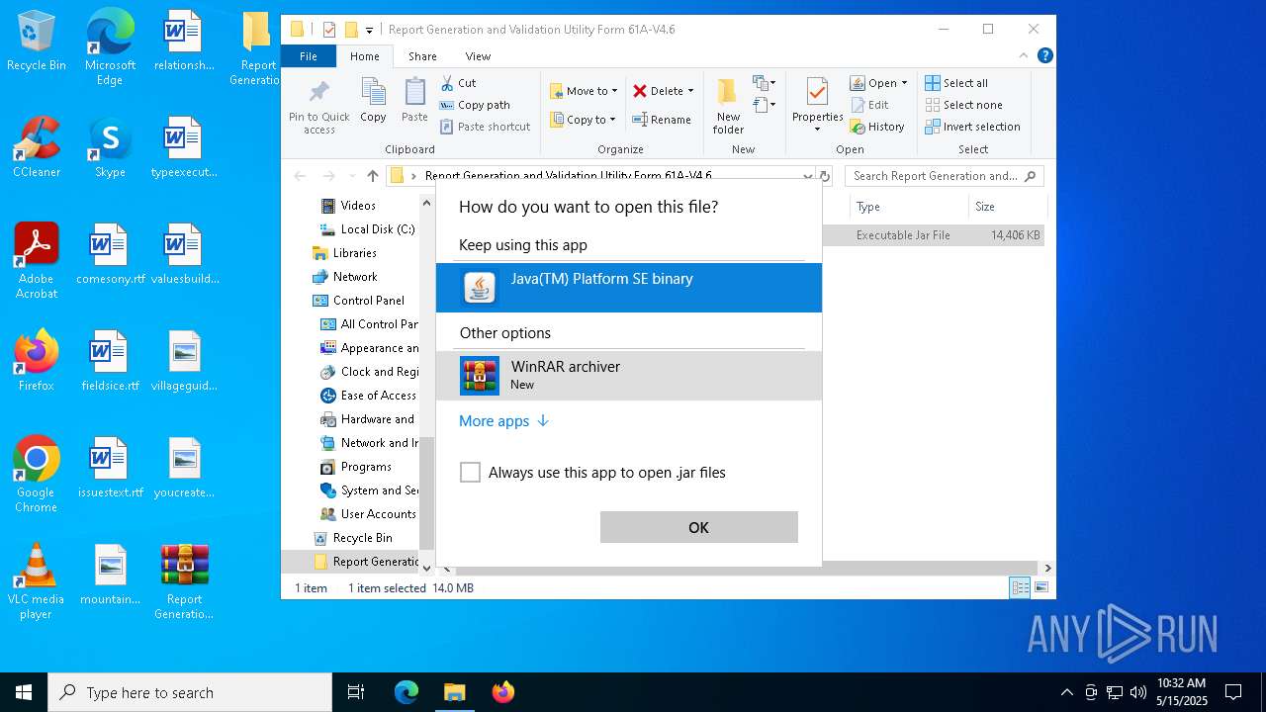Expand the Delete dropdown arrow
Viewport: 1266px width, 712px height.
tap(690, 91)
